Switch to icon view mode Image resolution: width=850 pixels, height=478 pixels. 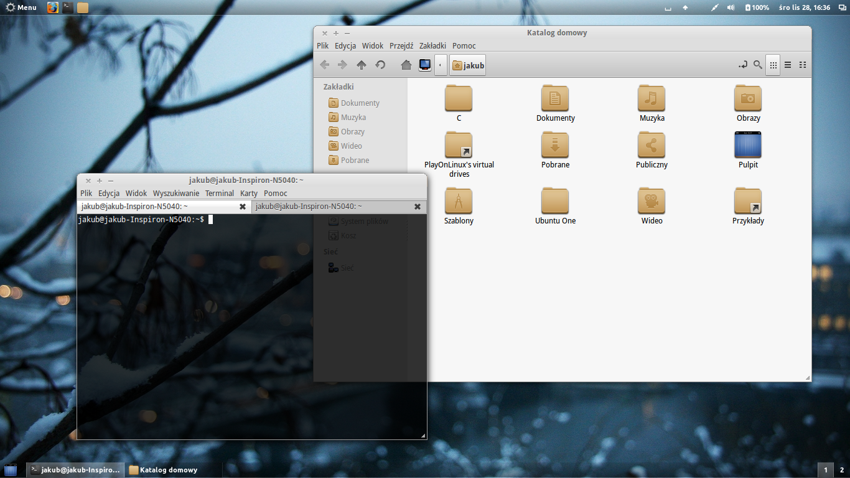(773, 65)
